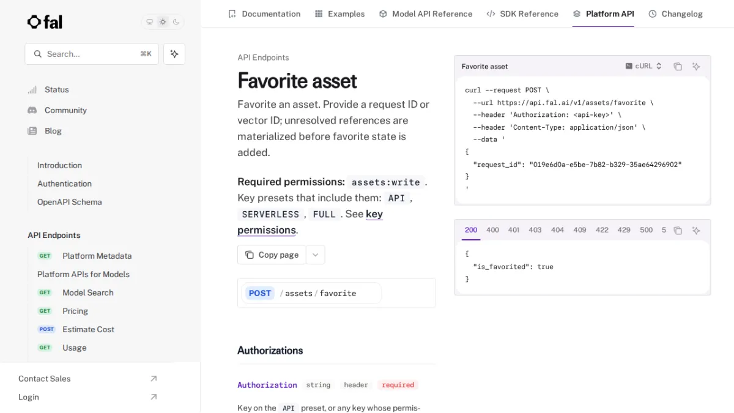View the 403 response example

click(535, 230)
